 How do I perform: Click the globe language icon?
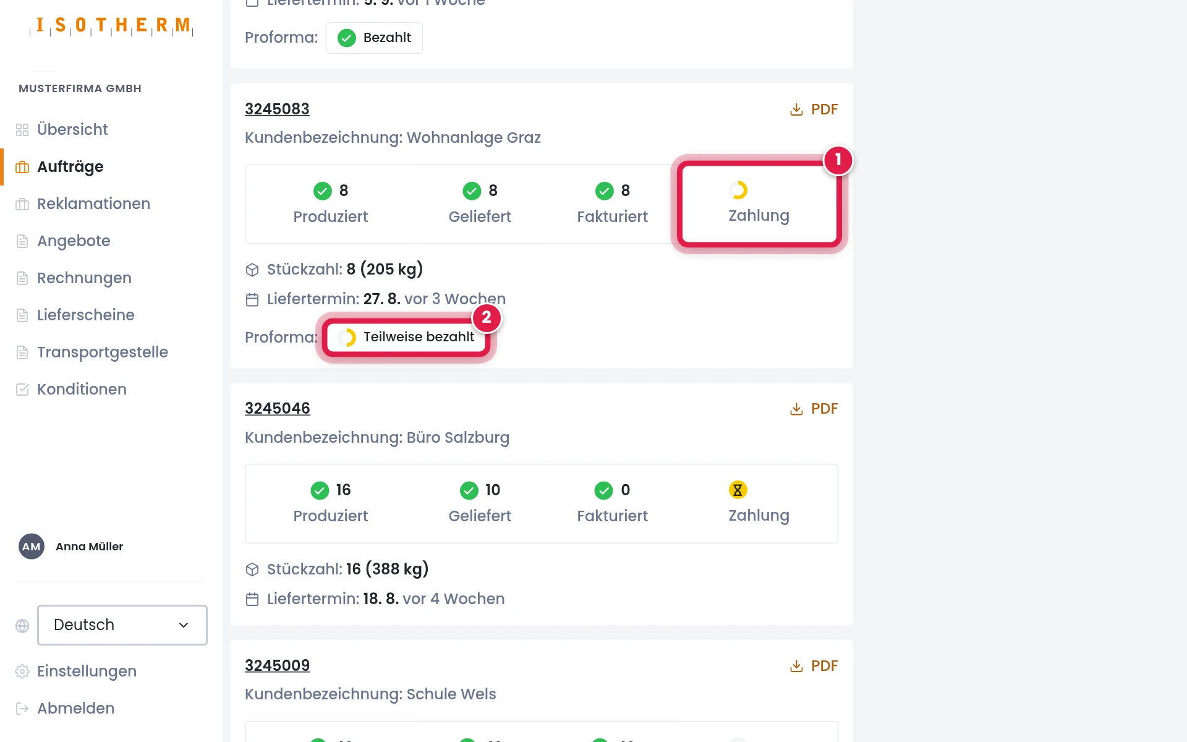click(x=22, y=626)
